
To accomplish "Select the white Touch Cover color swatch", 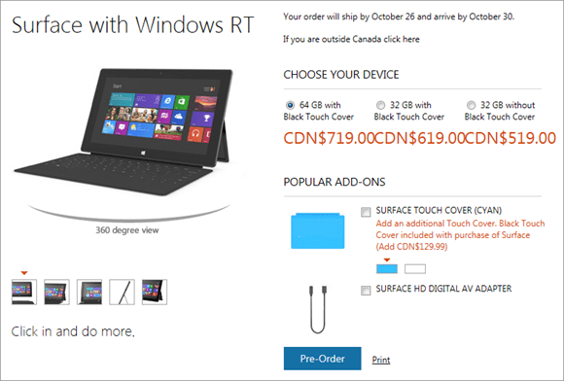I will point(415,269).
